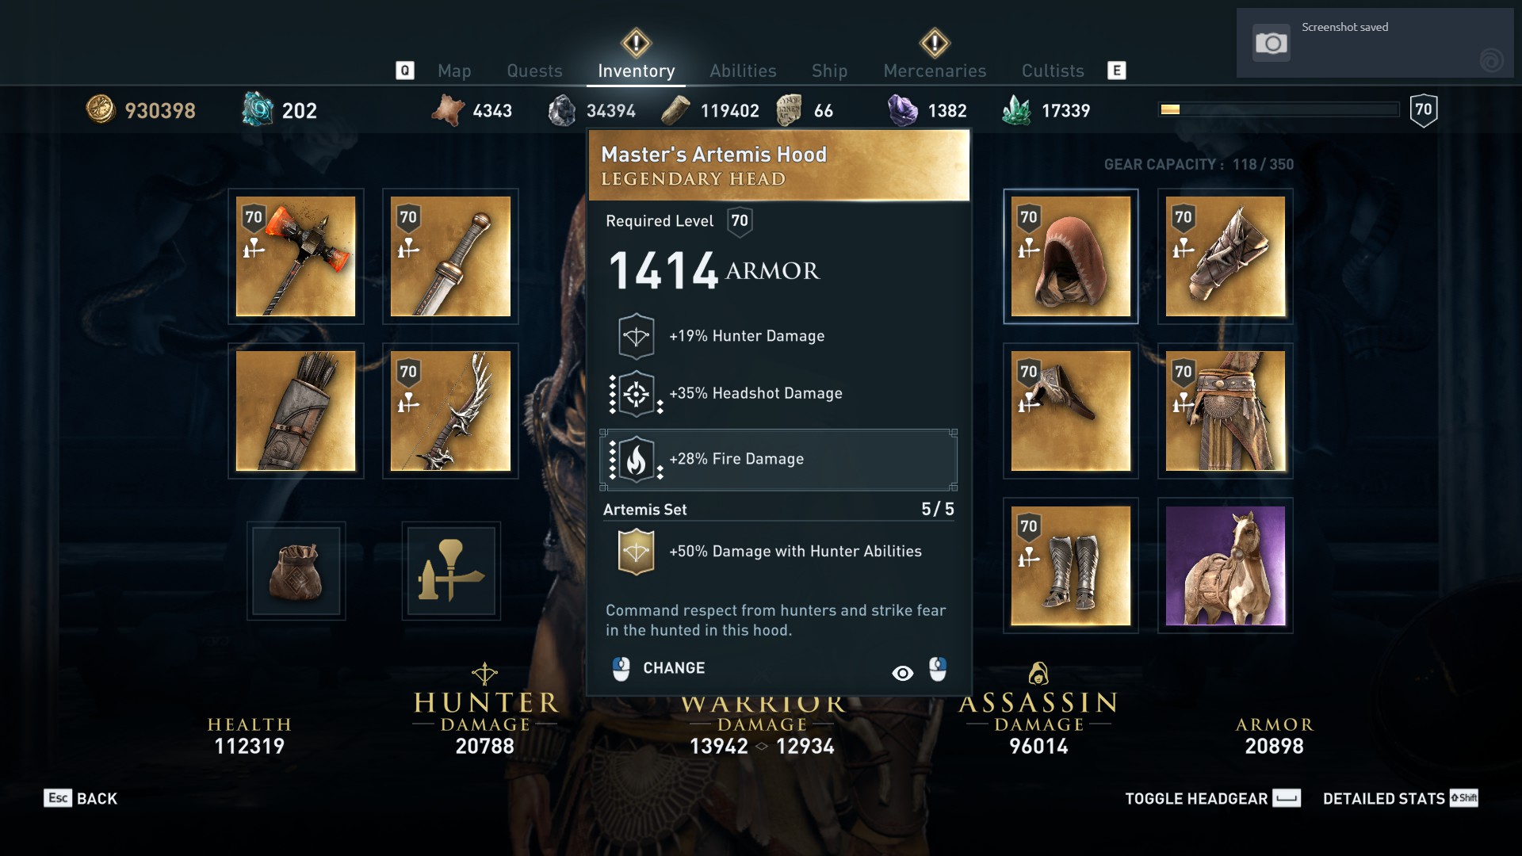Select the waist belt armor slot
1522x856 pixels.
[x=1226, y=411]
